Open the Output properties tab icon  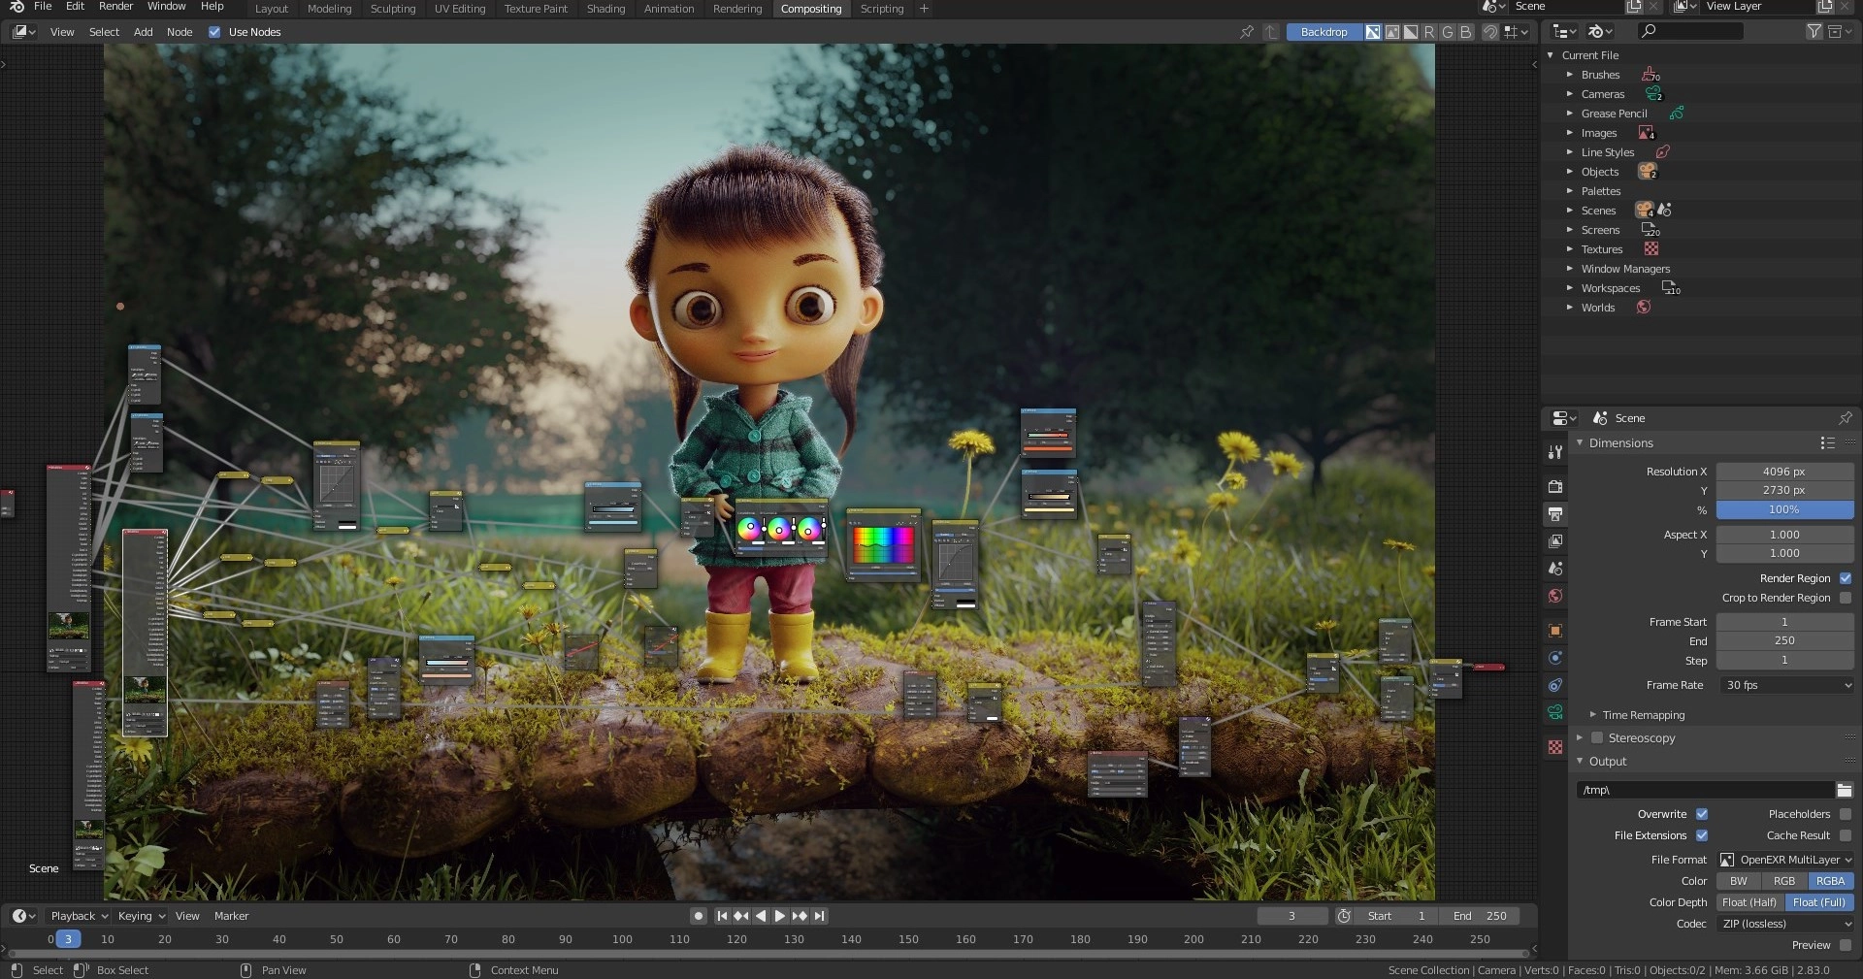coord(1555,513)
